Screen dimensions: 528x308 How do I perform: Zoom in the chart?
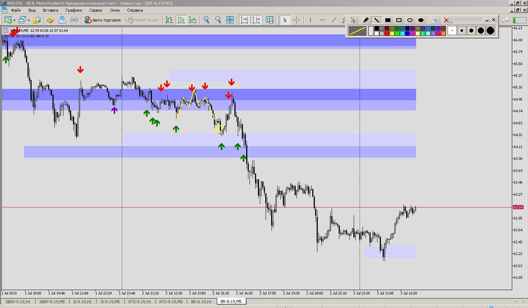(x=207, y=20)
